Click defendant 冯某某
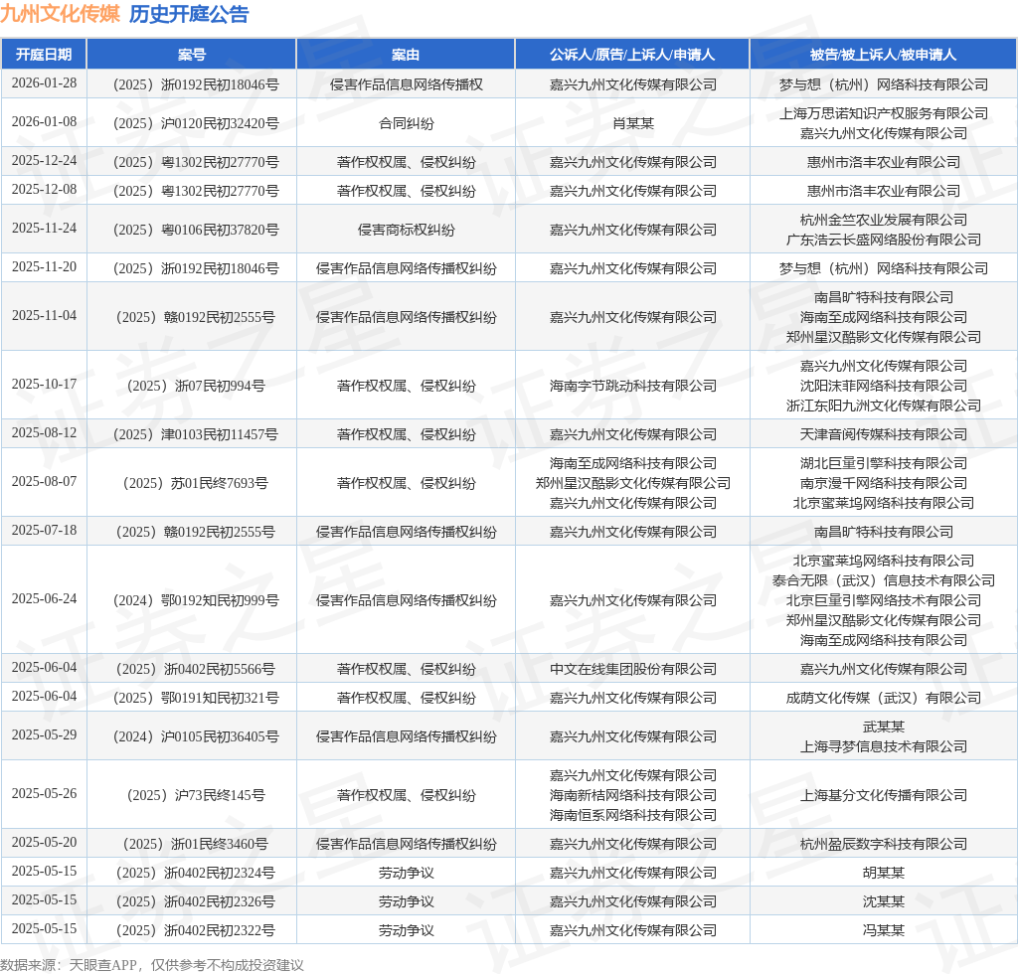This screenshot has height=974, width=1018. coord(884,930)
